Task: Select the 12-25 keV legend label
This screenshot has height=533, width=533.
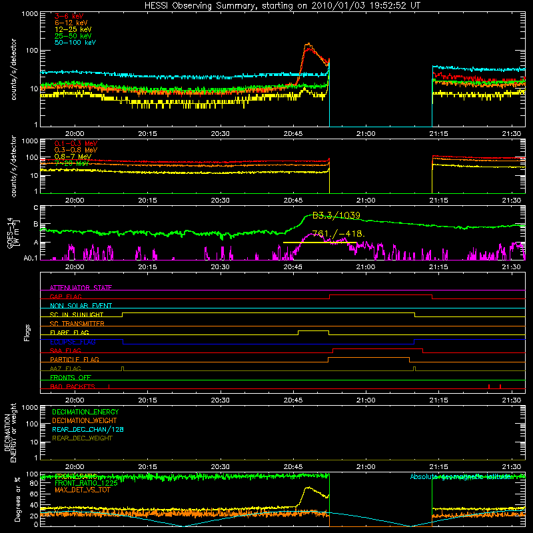Action: pyautogui.click(x=73, y=29)
